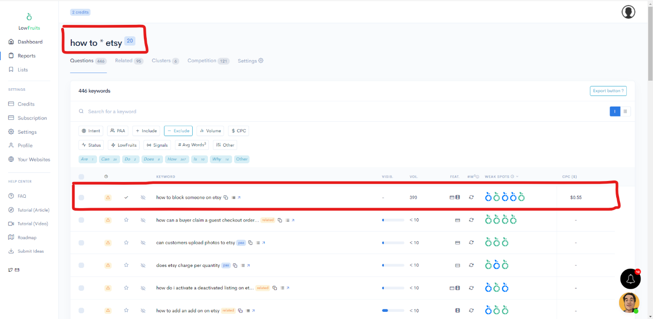Open SERP arrow for 'does etsy charge per quantity'
This screenshot has height=319, width=653.
249,266
